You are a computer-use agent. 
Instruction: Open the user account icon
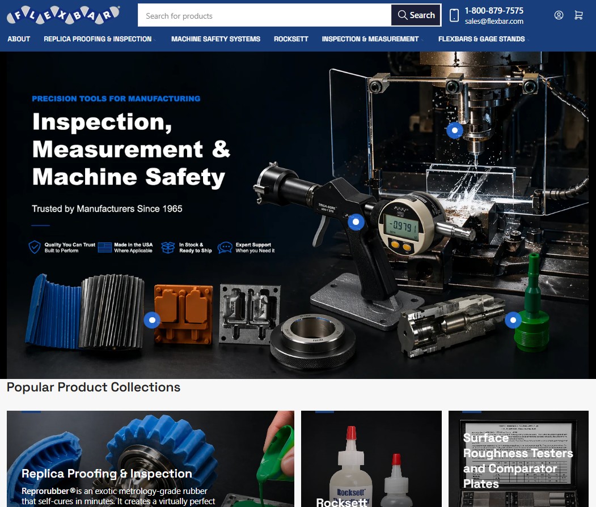tap(559, 15)
